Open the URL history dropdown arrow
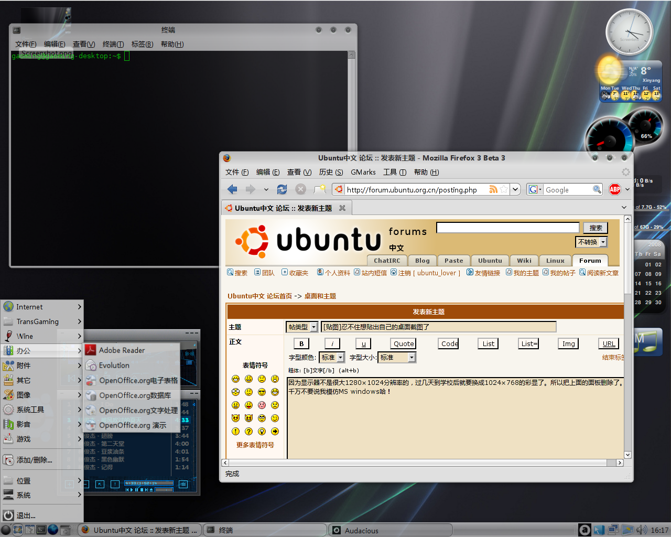Viewport: 671px width, 537px height. [515, 189]
